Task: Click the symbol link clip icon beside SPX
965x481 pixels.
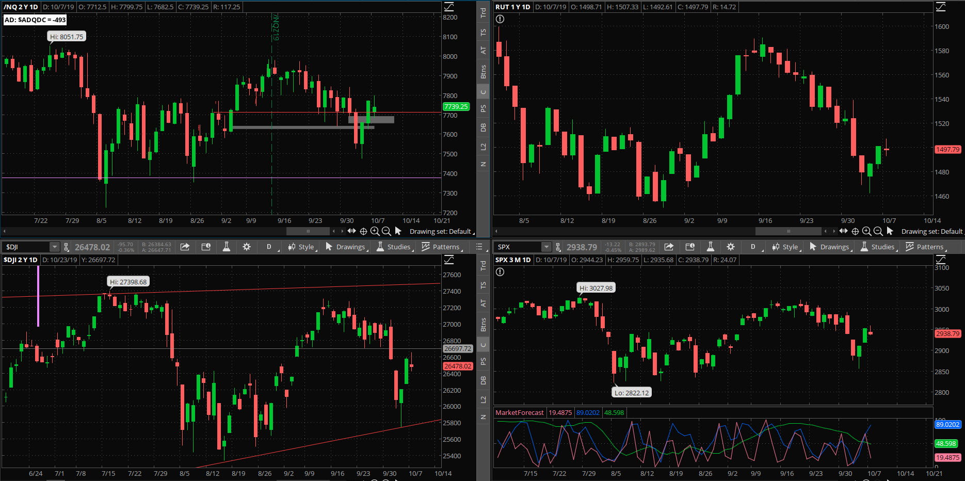Action: (558, 247)
